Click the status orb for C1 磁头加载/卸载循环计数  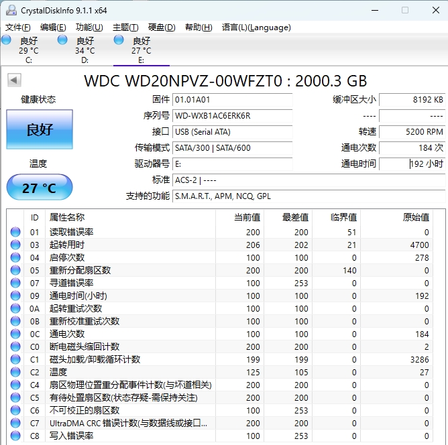pos(15,359)
